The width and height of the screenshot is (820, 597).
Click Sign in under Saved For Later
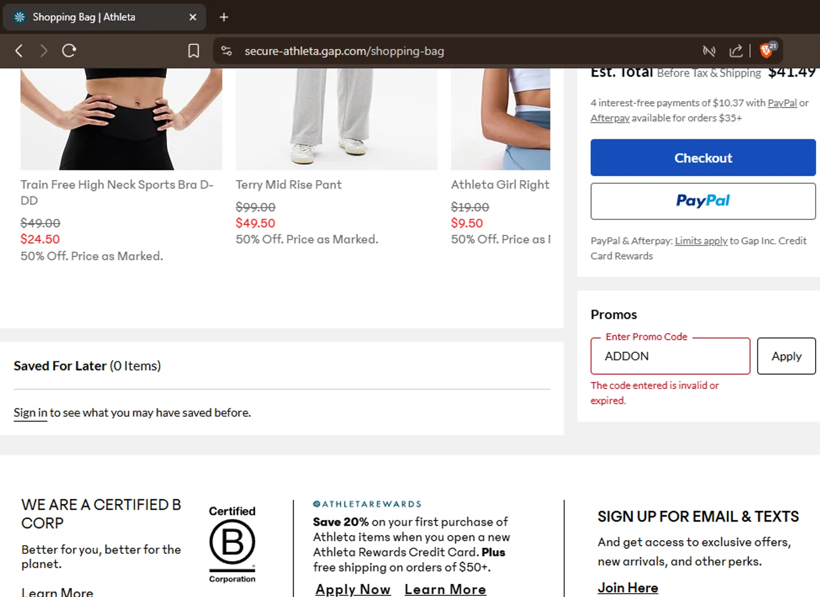pyautogui.click(x=31, y=413)
